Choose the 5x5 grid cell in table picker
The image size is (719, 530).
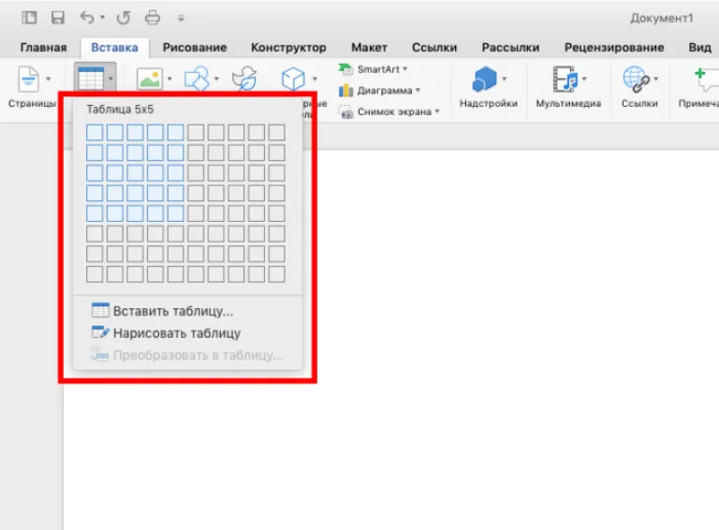pos(175,213)
